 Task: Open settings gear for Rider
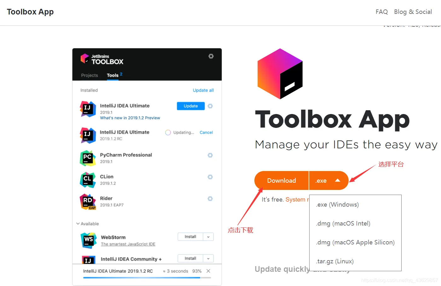point(210,199)
